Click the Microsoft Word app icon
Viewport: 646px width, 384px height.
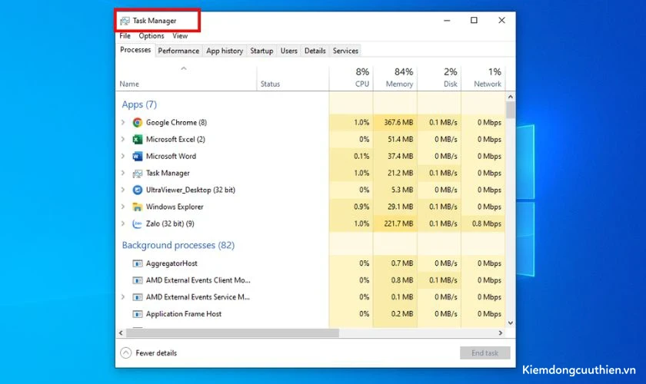137,156
